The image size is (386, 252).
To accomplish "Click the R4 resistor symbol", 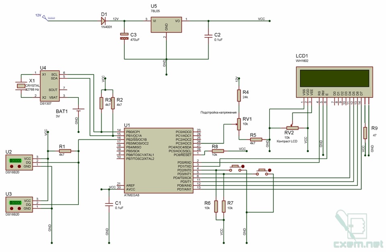I will click(239, 96).
